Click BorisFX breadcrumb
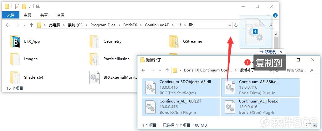 [130, 25]
